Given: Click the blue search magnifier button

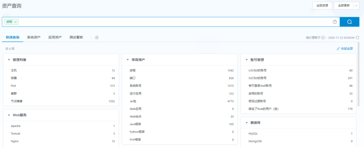Looking at the screenshot, I should tap(349, 22).
